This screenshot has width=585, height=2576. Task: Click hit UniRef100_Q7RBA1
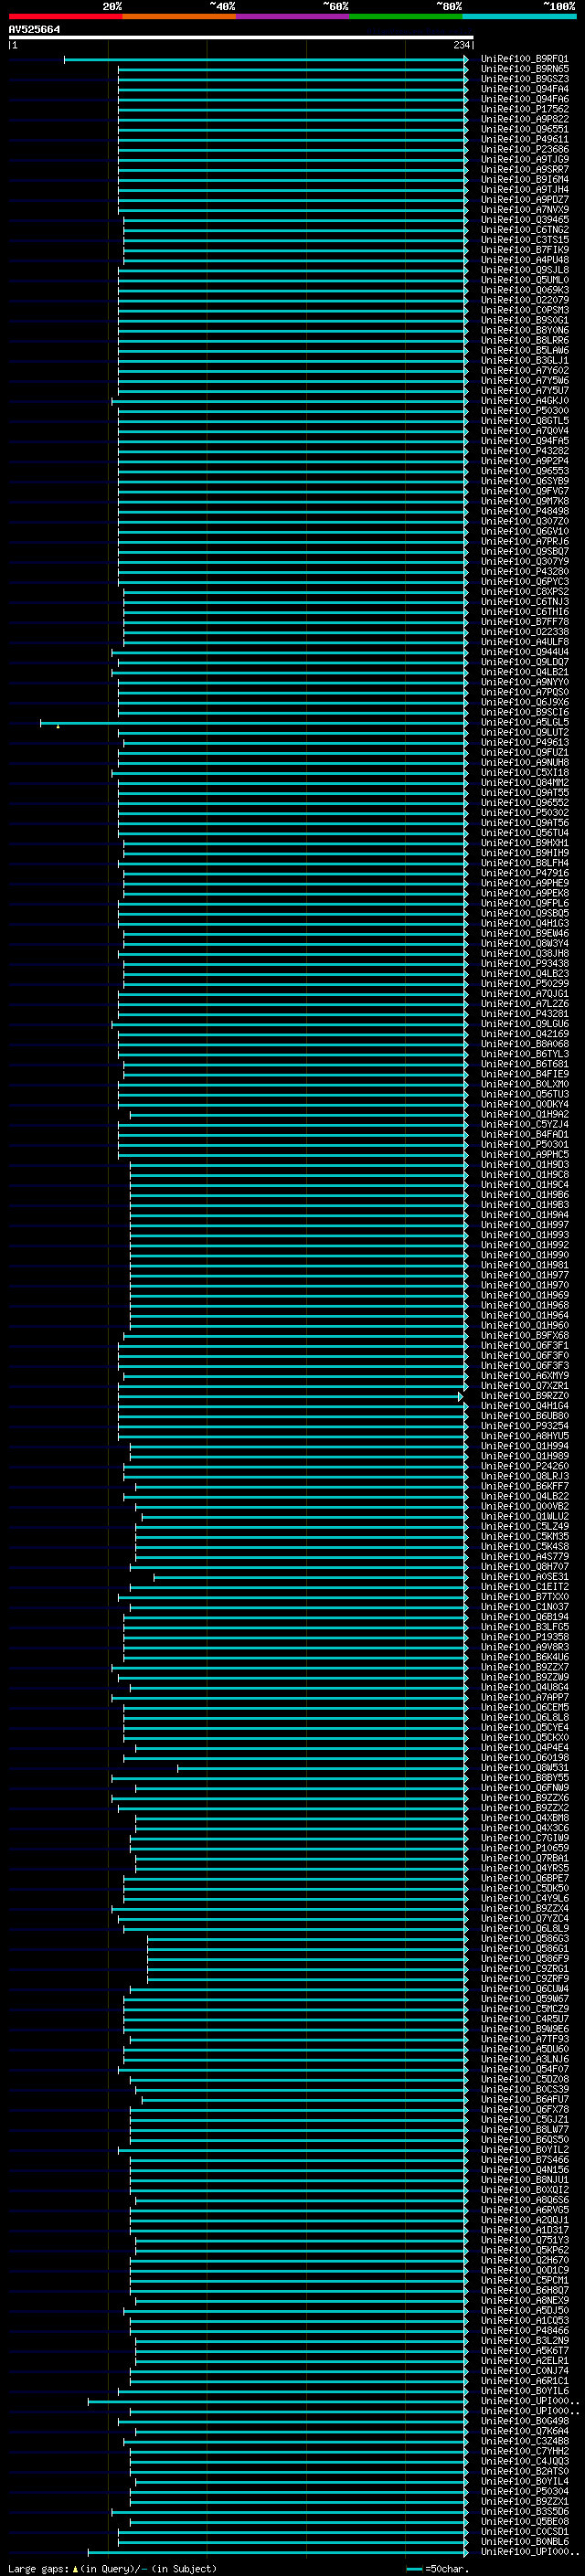click(x=525, y=1859)
